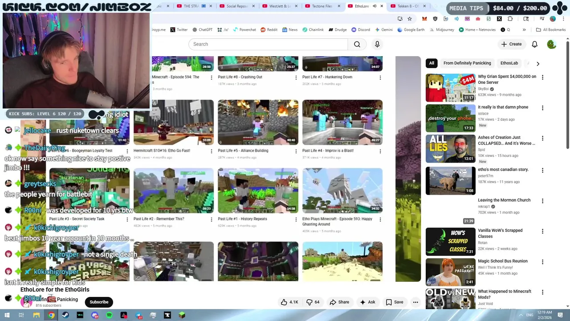Viewport: 570px width, 321px height.
Task: Click the YouTube search magnifier button
Action: [x=357, y=44]
